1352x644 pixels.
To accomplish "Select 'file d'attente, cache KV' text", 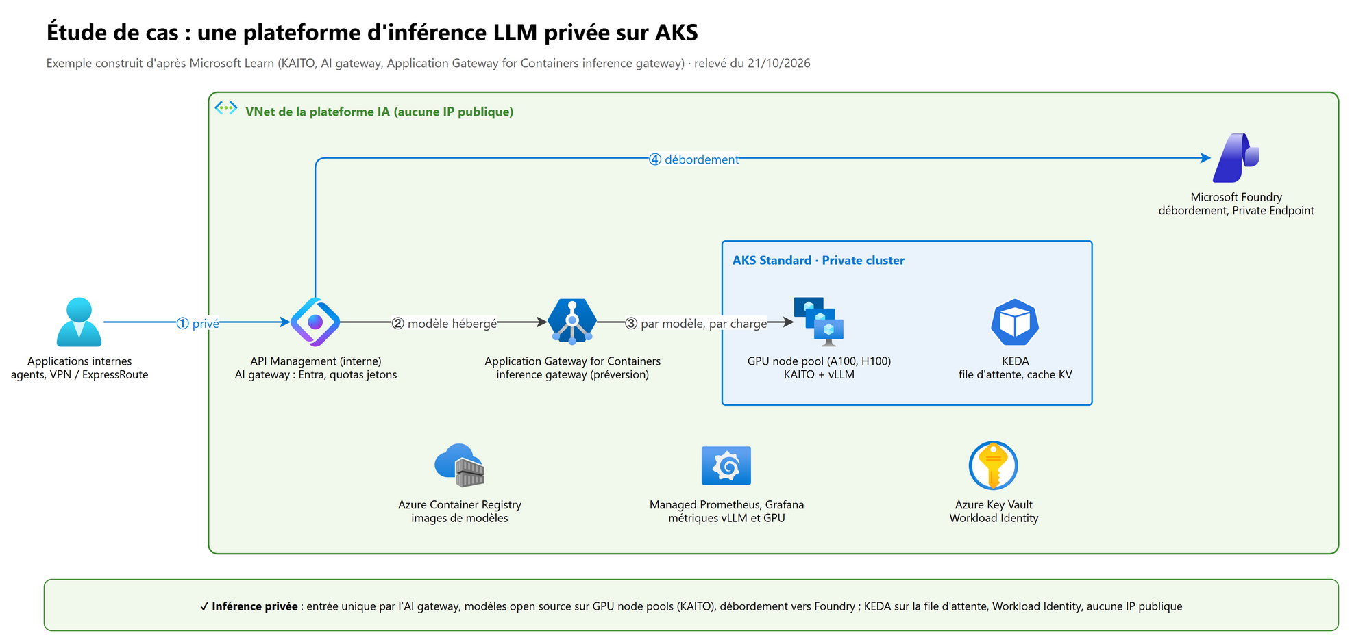I will point(1016,375).
